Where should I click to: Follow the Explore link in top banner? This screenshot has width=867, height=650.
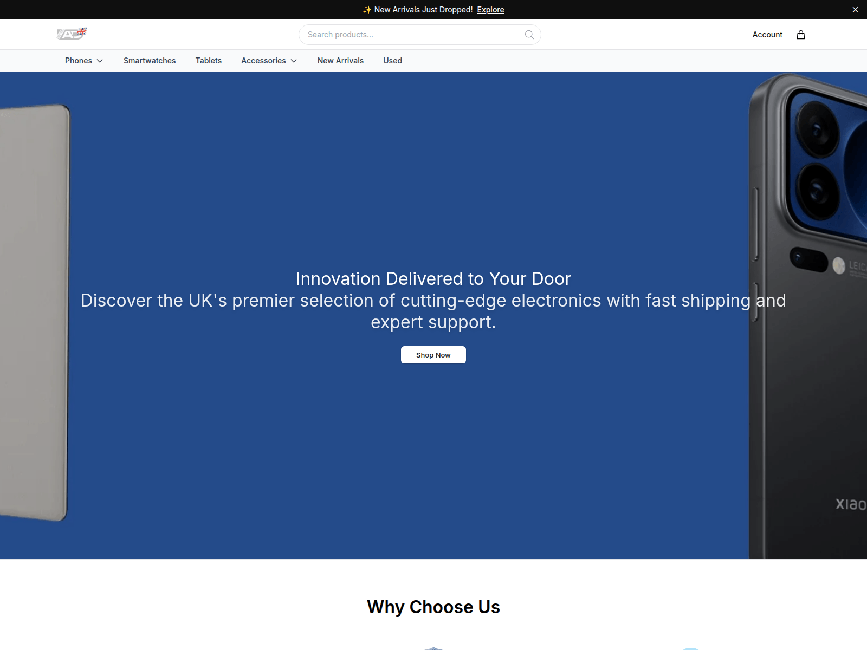pos(490,10)
